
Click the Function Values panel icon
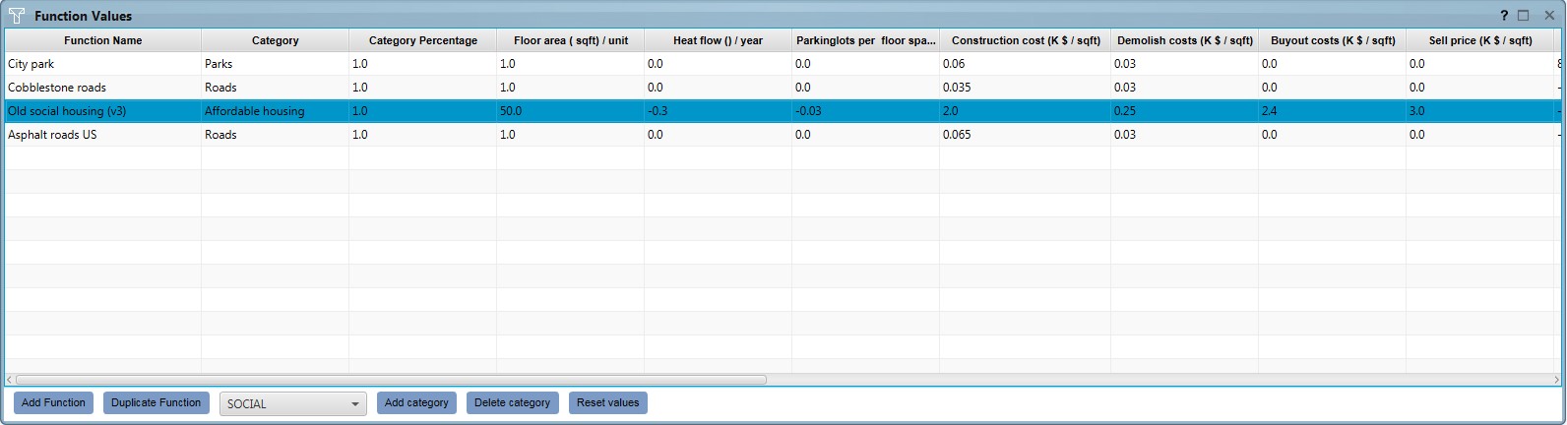(x=17, y=16)
